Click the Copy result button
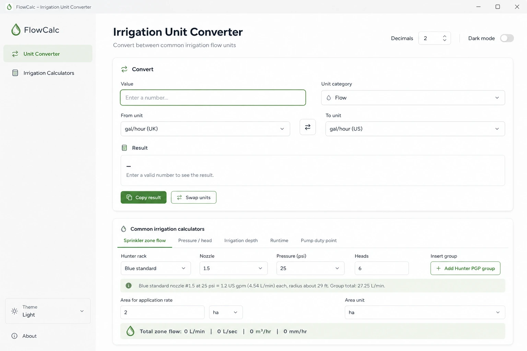The image size is (527, 351). [x=143, y=197]
